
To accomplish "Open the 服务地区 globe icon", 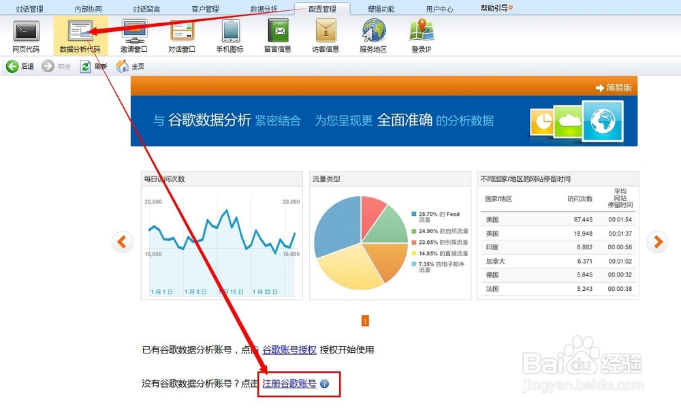I will 373,36.
